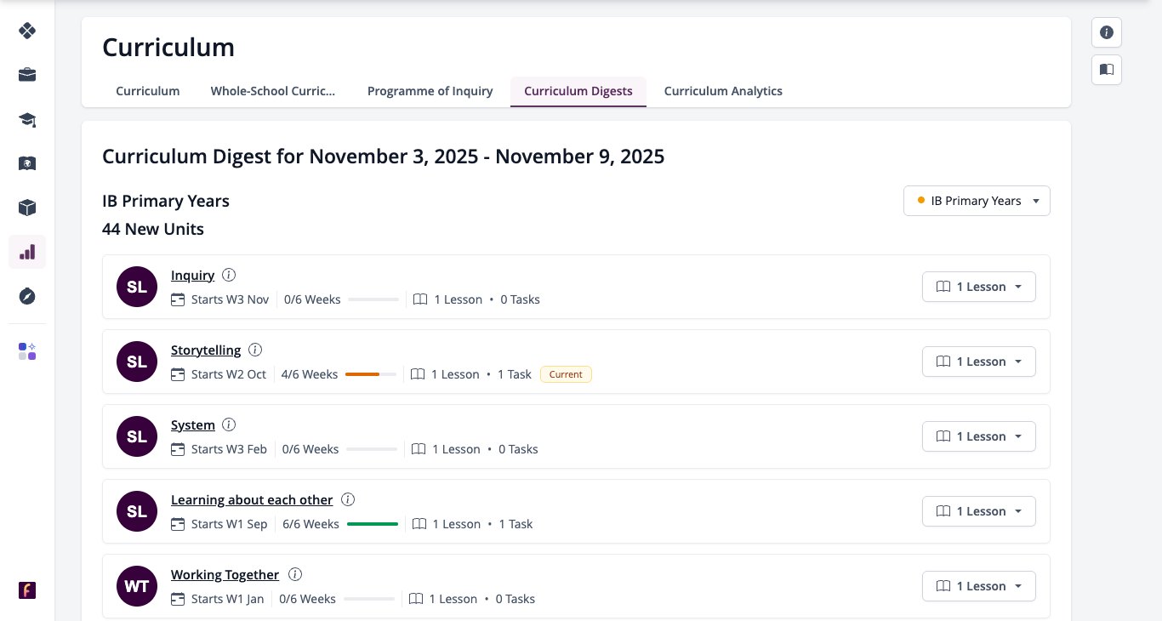The width and height of the screenshot is (1162, 621).
Task: Expand the 1 Lesson dropdown for System
Action: coord(979,436)
